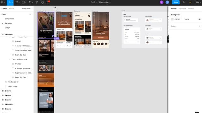Switch to the Assets tab

tap(11, 8)
